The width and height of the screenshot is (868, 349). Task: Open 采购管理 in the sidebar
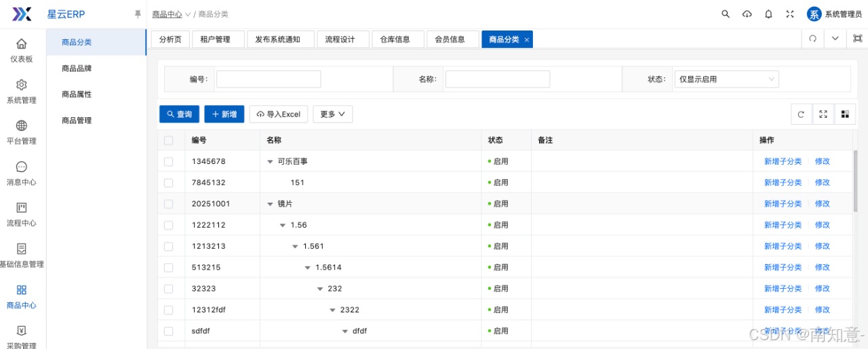point(22,337)
